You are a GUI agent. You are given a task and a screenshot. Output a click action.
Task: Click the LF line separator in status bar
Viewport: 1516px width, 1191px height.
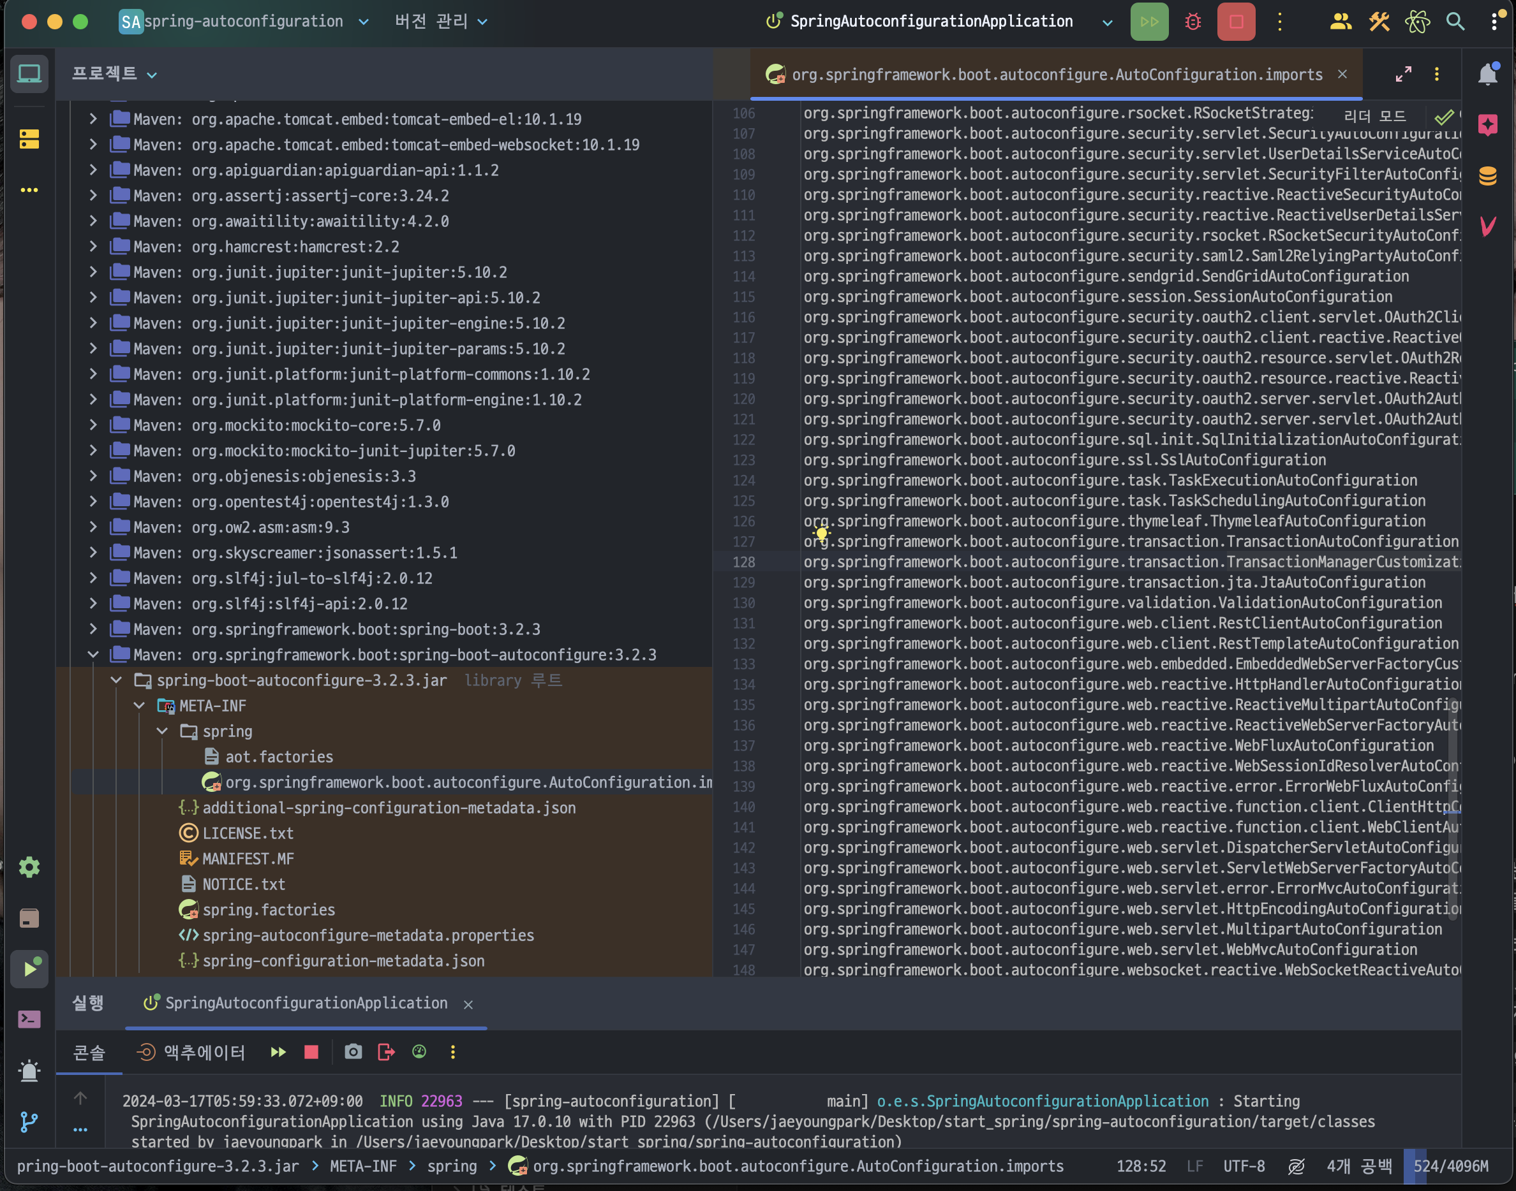point(1194,1167)
